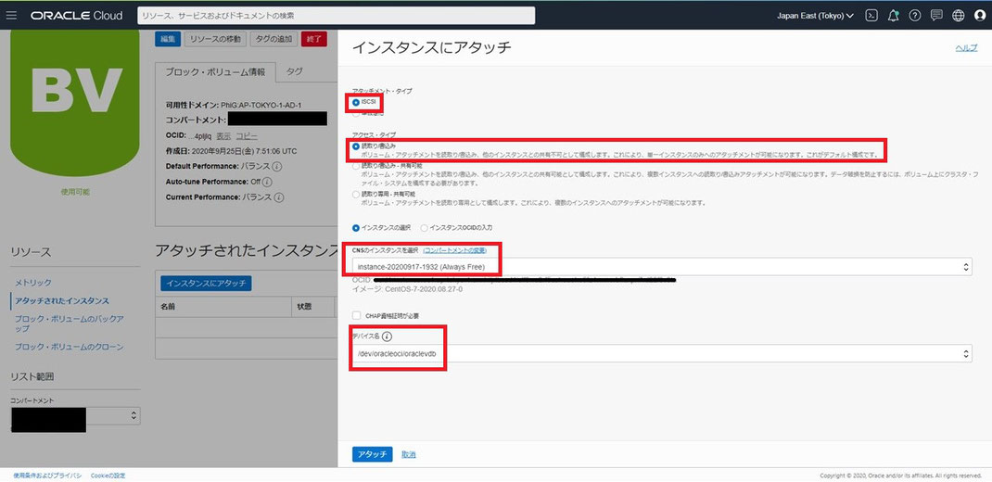Select the 読取り/書込み access type

click(356, 146)
